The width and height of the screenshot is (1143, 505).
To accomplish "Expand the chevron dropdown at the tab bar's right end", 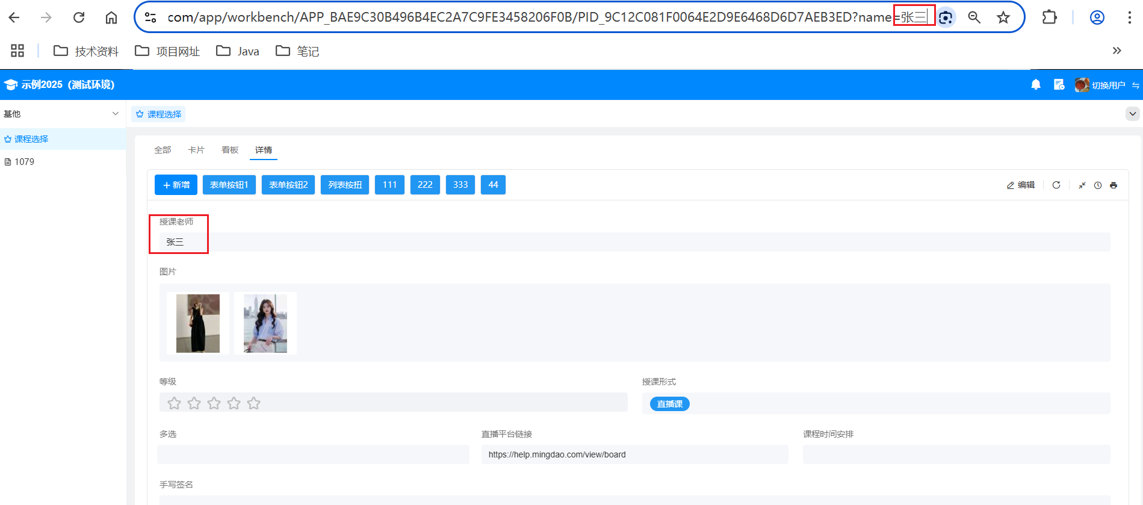I will (x=1132, y=114).
